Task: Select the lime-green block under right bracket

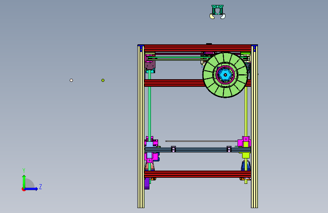Action: tap(246, 155)
